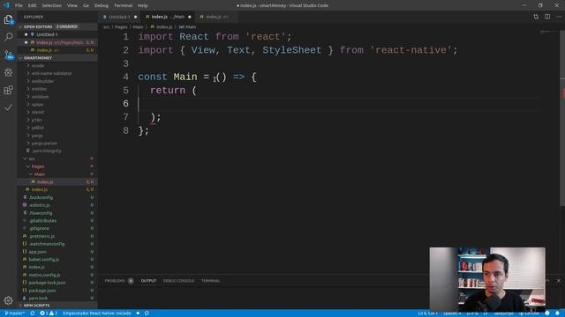The height and width of the screenshot is (317, 565).
Task: Switch to the index.js src editor tab
Action: pyautogui.click(x=216, y=17)
